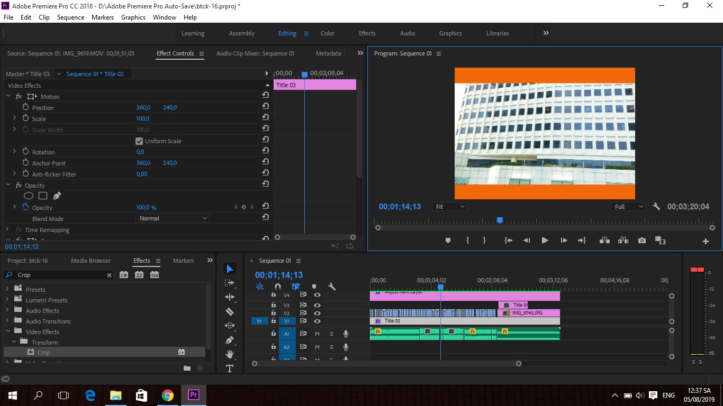This screenshot has width=723, height=406.
Task: Select the Selection tool arrow
Action: coord(230,269)
